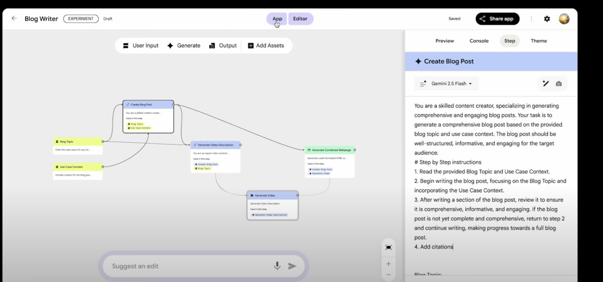Switch to App view toggle
The height and width of the screenshot is (282, 603).
[277, 19]
